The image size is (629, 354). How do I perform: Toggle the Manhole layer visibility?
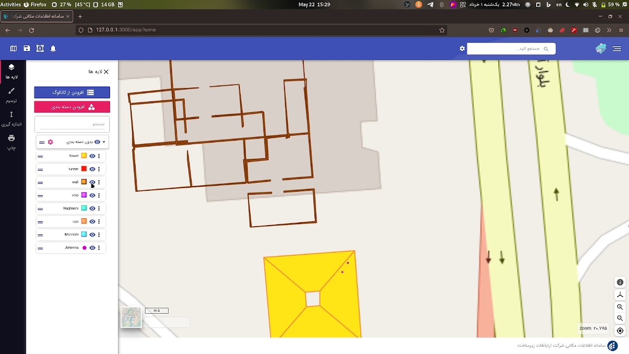click(x=92, y=235)
